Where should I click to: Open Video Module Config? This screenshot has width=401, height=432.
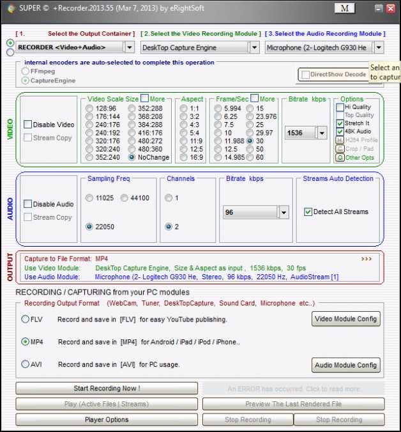point(346,318)
